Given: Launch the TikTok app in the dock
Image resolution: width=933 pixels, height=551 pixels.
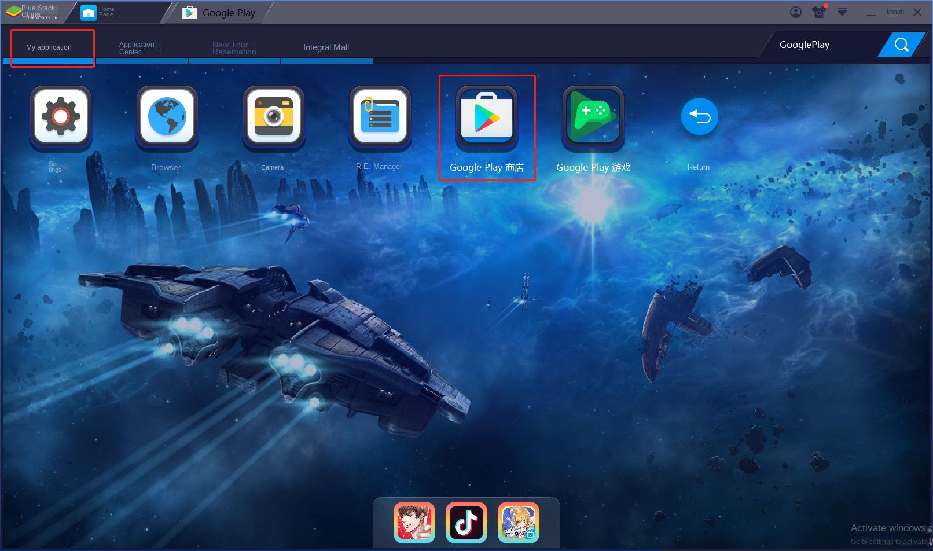Looking at the screenshot, I should point(467,523).
